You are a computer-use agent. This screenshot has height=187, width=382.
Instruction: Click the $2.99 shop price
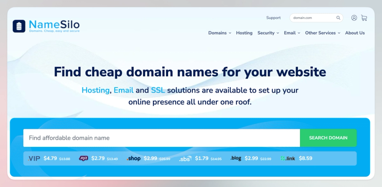tap(150, 158)
